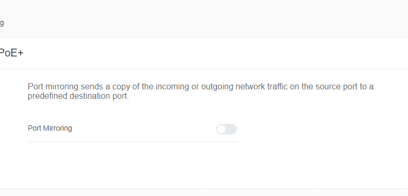Image resolution: width=408 pixels, height=196 pixels.
Task: Click the white knob of the Port Mirroring switch
Action: point(221,129)
